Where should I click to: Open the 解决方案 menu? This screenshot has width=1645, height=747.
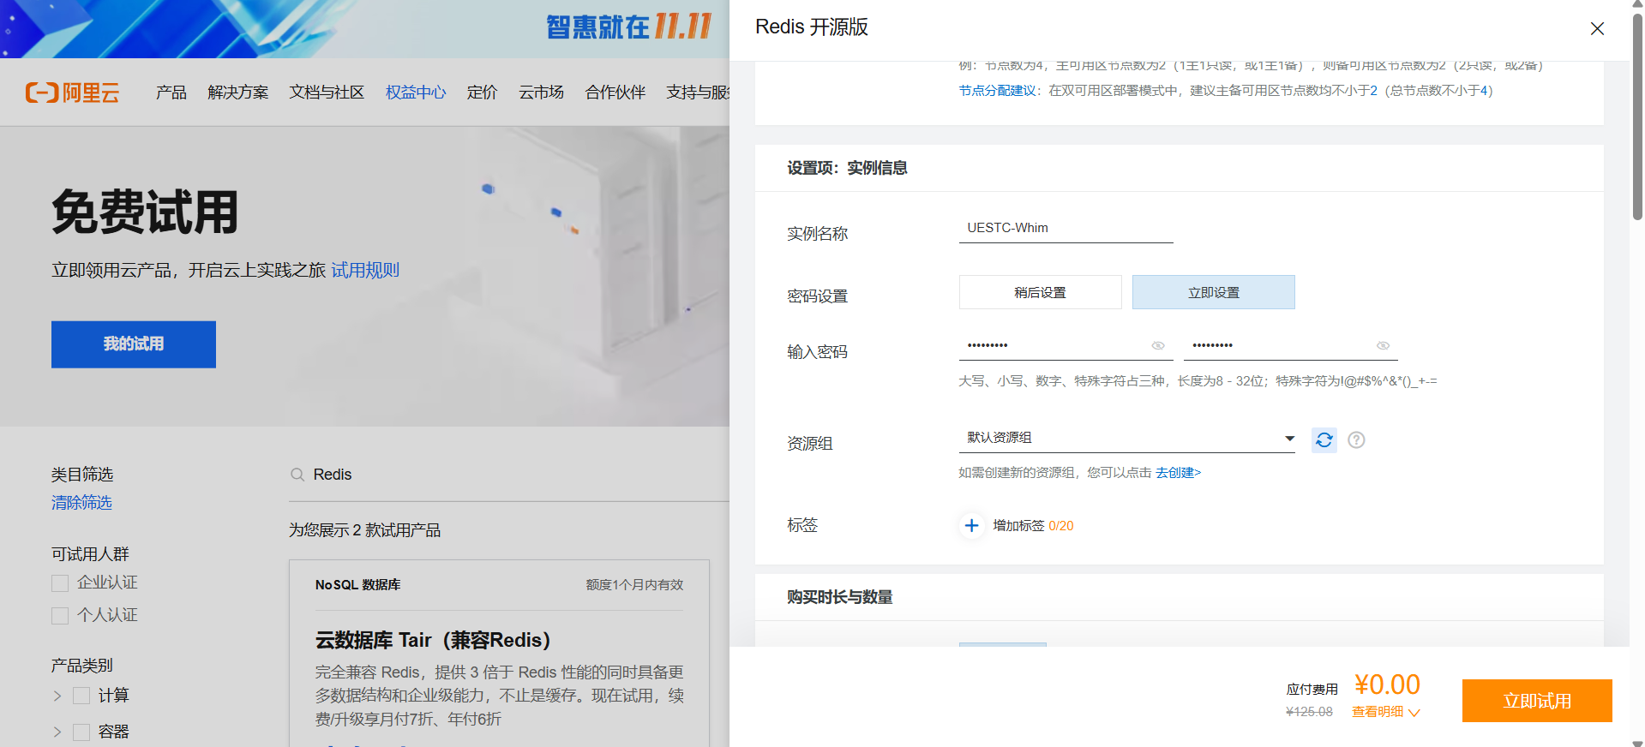pyautogui.click(x=237, y=92)
